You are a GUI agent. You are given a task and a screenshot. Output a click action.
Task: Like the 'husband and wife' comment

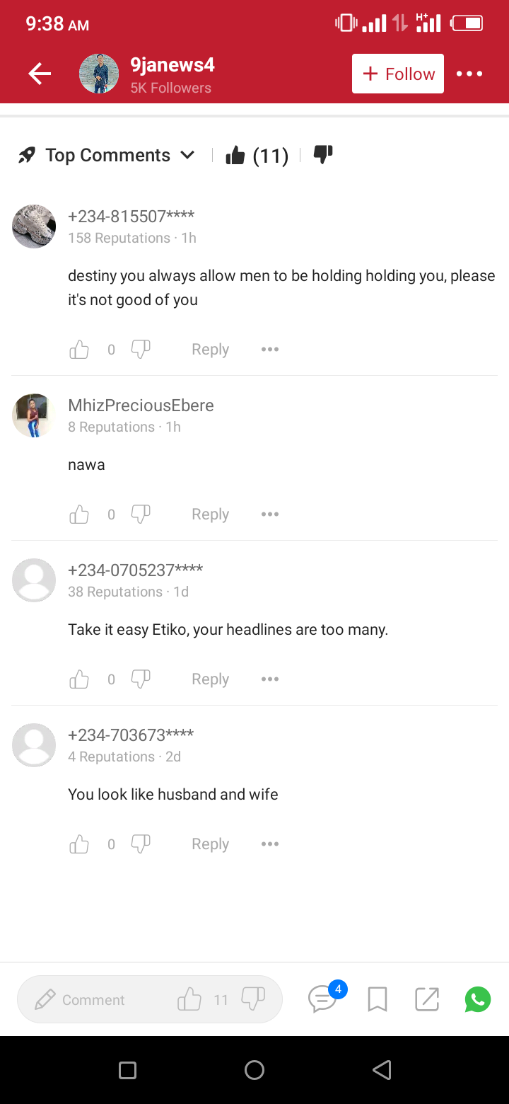point(79,844)
